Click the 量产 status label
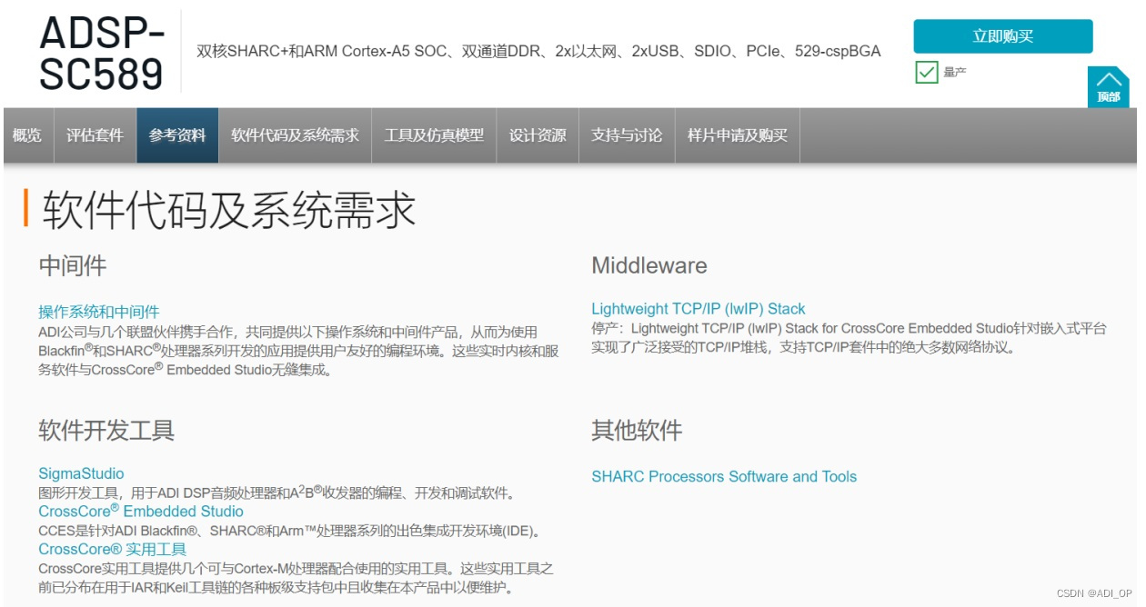The width and height of the screenshot is (1146, 607). (955, 72)
